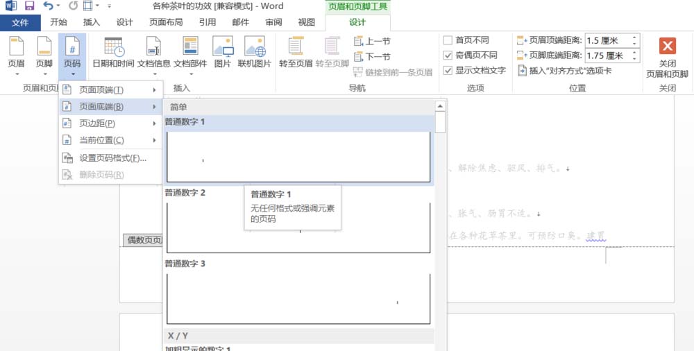Viewport: 694px width, 351px height.
Task: Jump to Previous Section (上一节)
Action: point(372,41)
